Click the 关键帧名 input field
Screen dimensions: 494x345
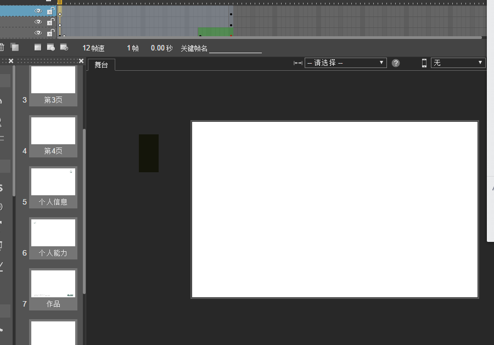click(x=235, y=48)
